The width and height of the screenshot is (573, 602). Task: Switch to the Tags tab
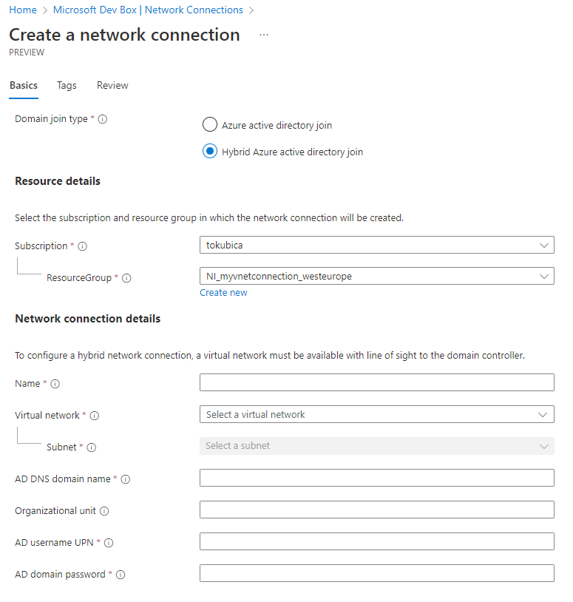coord(67,85)
